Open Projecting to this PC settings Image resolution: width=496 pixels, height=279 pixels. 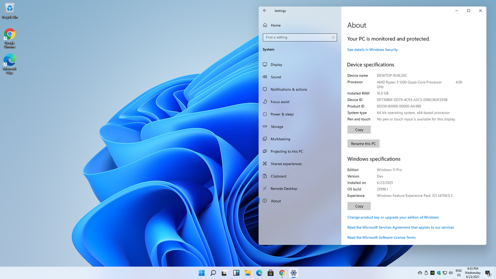click(x=300, y=152)
